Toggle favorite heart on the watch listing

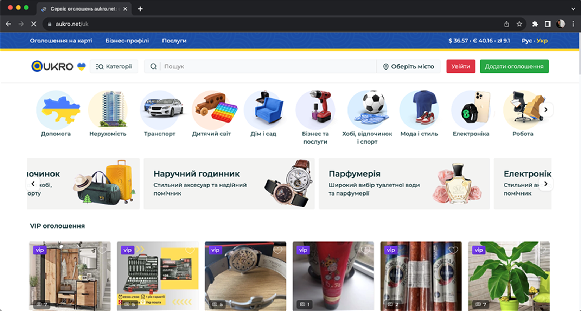point(278,250)
